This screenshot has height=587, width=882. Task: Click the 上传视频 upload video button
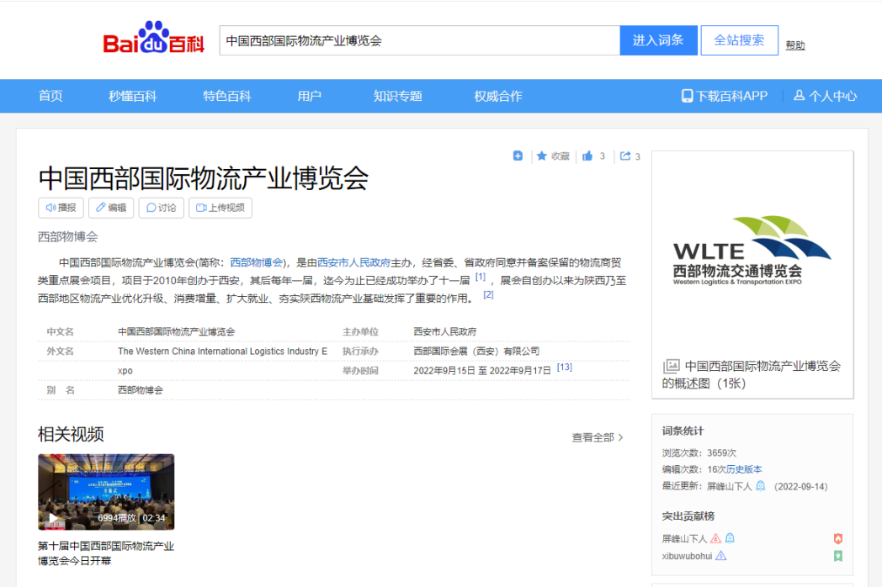coord(220,208)
